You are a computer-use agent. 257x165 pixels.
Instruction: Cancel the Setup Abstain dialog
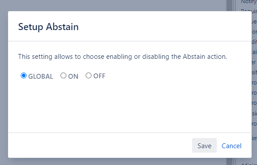click(231, 146)
